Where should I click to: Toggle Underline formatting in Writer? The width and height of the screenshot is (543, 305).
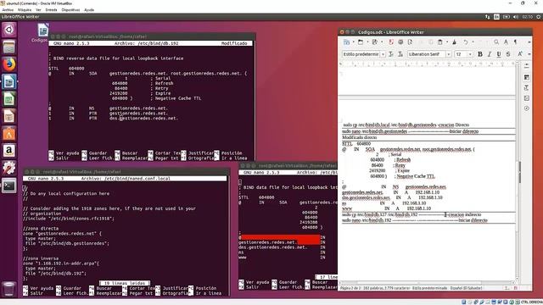(x=499, y=54)
